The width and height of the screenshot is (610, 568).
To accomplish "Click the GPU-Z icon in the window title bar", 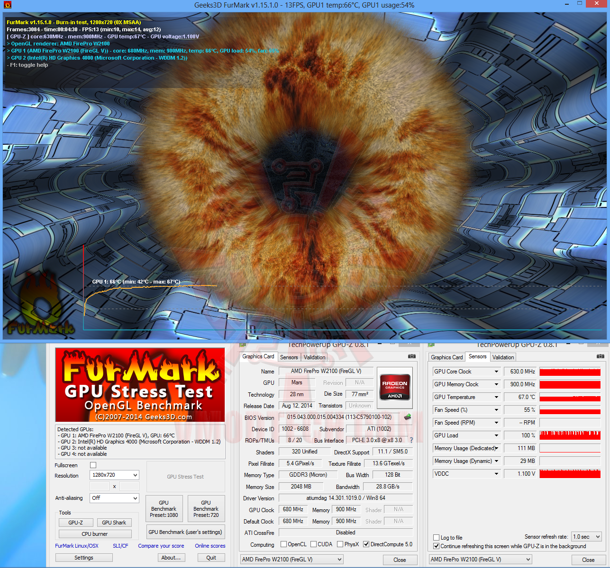I will tap(242, 345).
